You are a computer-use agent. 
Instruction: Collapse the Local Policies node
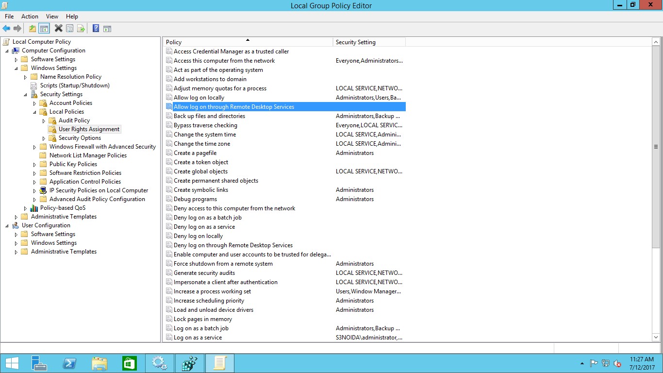[34, 112]
